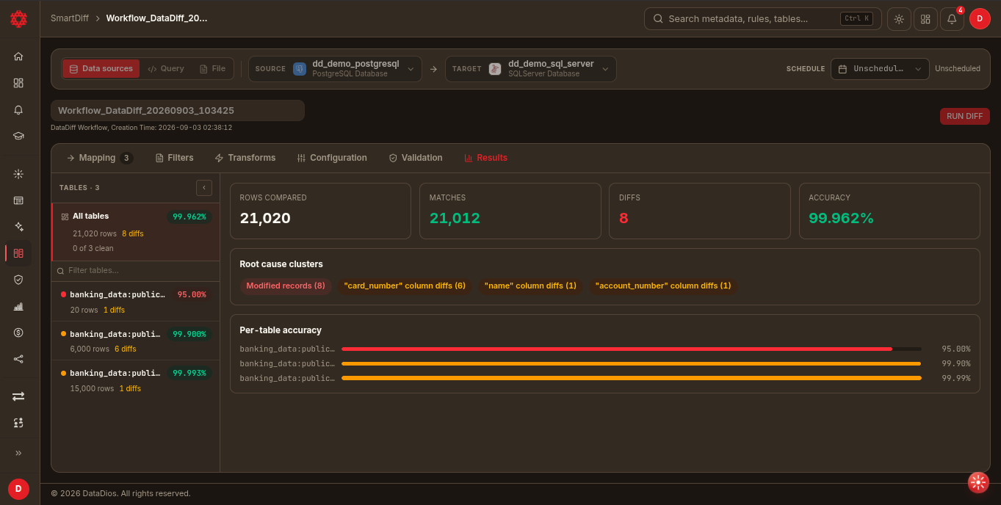Open the Source database dropdown
Viewport: 1001px width, 505px height.
coord(335,69)
